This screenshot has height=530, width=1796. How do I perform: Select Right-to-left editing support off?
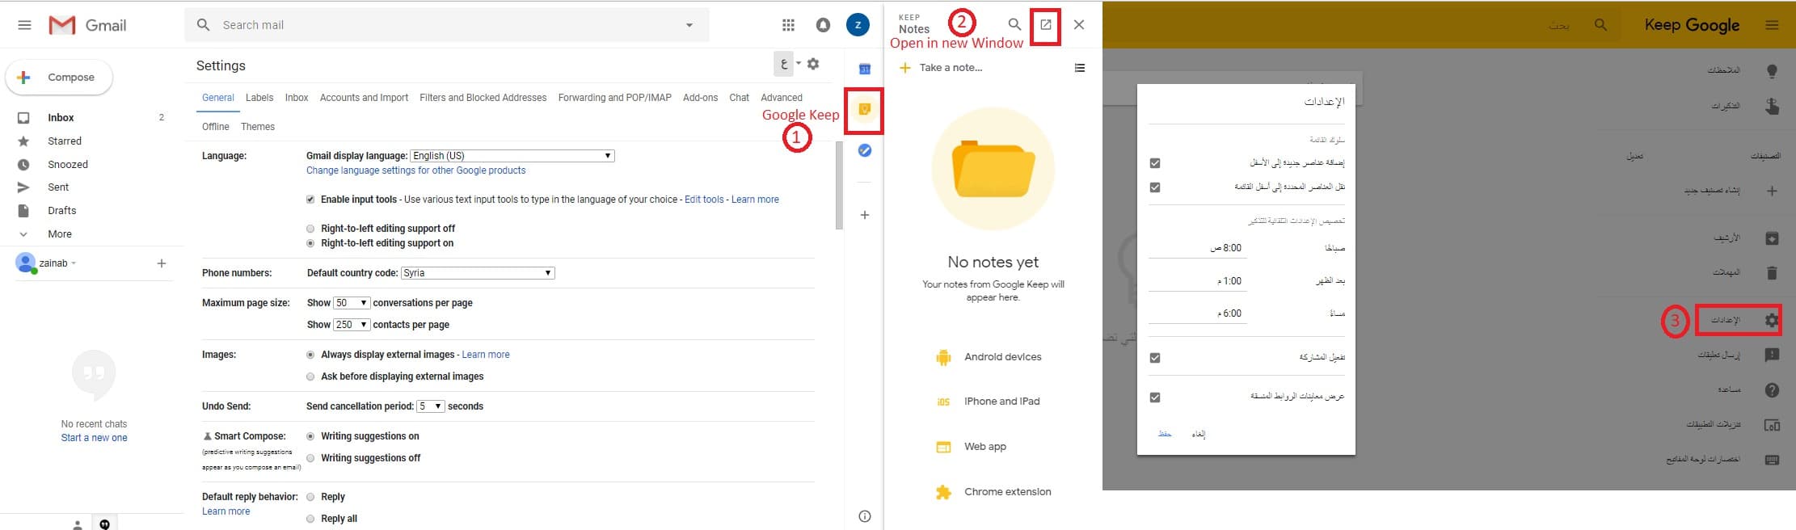click(x=310, y=229)
